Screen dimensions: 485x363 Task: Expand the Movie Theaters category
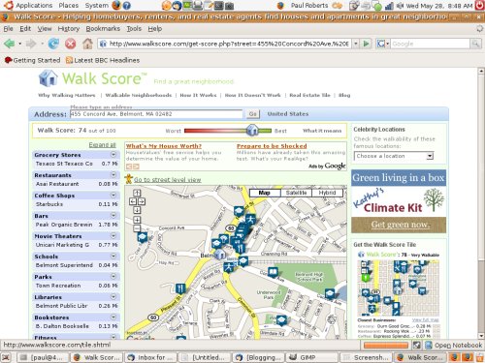click(113, 236)
